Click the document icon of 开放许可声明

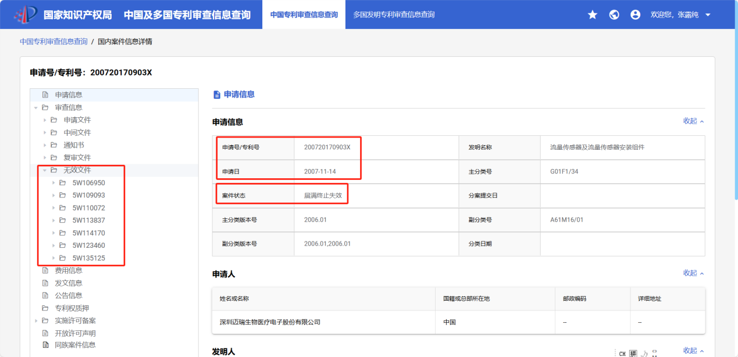(x=45, y=333)
